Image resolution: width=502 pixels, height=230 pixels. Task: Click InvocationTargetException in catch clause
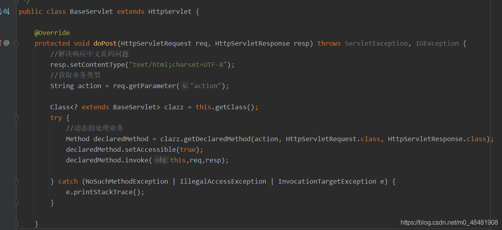coord(327,181)
